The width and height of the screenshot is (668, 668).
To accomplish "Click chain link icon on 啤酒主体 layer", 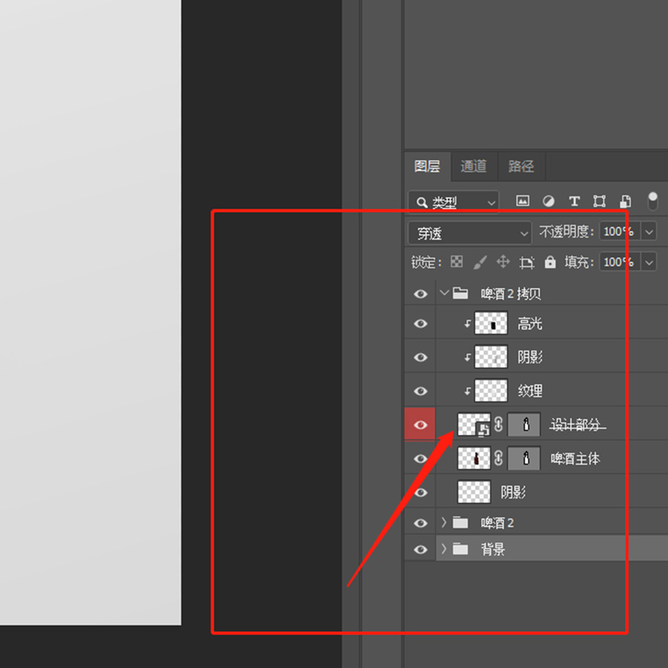I will click(498, 458).
